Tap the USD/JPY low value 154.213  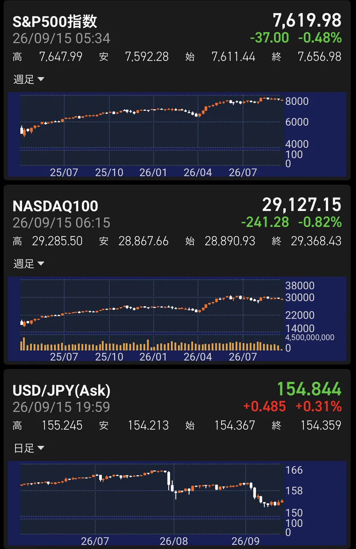click(148, 425)
